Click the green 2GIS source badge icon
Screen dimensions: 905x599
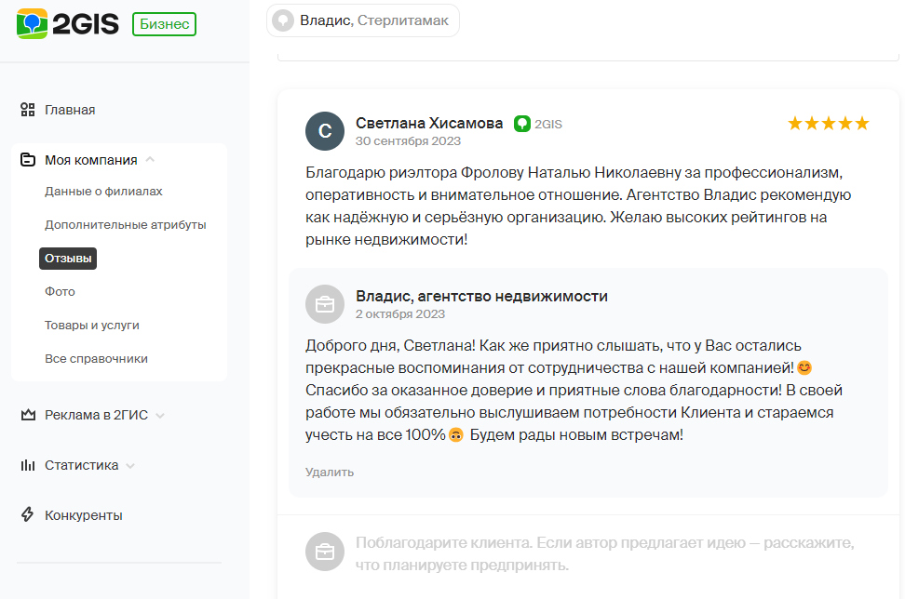tap(521, 124)
